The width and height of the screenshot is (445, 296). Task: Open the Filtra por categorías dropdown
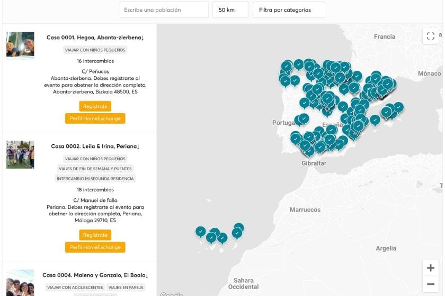(289, 10)
